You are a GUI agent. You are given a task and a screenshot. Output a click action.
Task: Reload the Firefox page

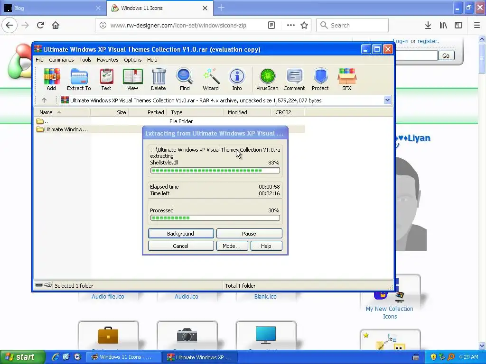40,25
